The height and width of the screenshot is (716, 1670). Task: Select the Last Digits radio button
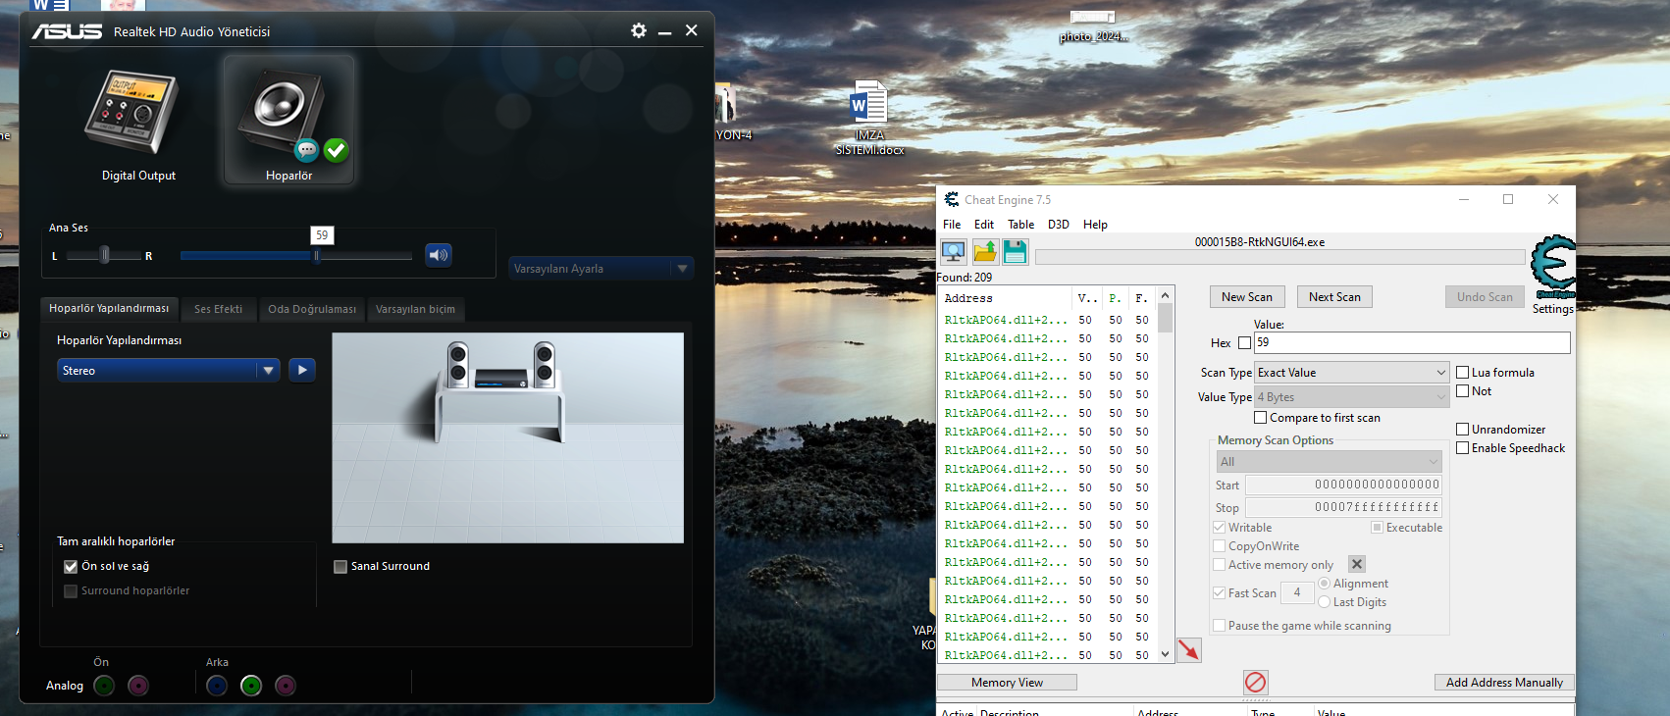[1325, 602]
